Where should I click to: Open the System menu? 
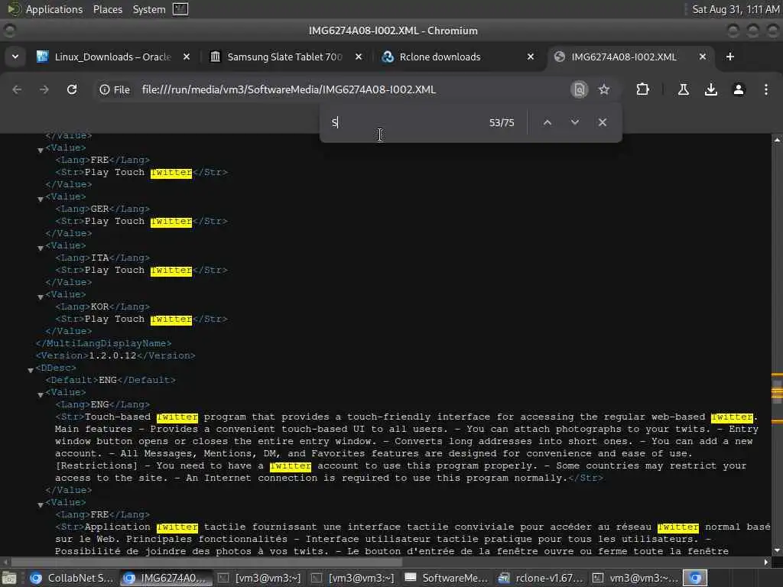(x=149, y=9)
